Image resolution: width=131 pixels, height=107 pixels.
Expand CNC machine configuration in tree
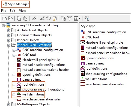tap(14, 50)
